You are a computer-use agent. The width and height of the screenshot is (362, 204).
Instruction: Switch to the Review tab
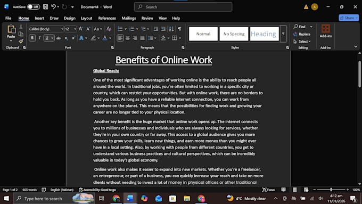pos(147,18)
